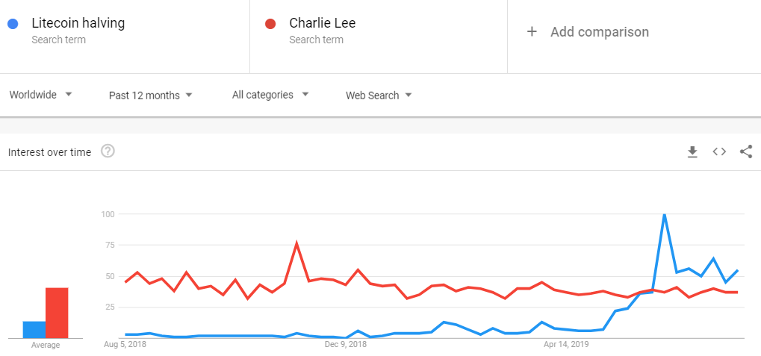Click the red Charlie Lee average bar

(x=57, y=313)
